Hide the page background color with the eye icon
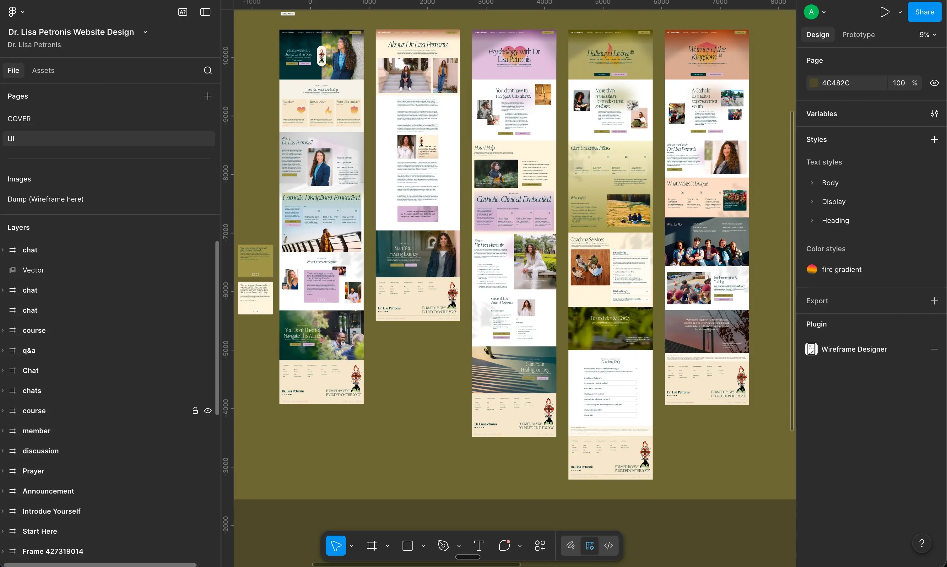The height and width of the screenshot is (567, 947). pyautogui.click(x=935, y=83)
